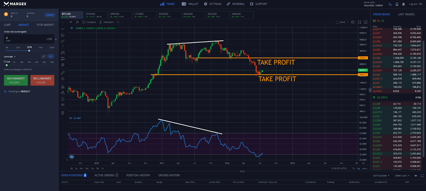Open the Select coin dropdown

coord(402,176)
